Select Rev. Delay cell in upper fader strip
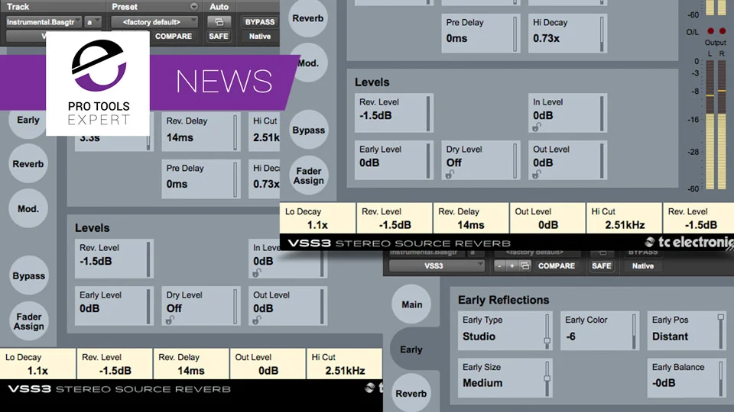 point(471,218)
